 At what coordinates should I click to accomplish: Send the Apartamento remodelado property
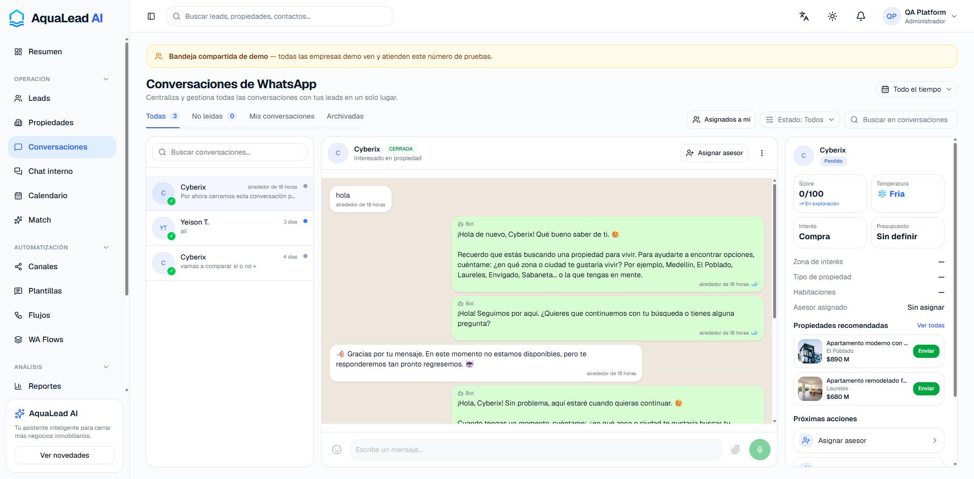pyautogui.click(x=926, y=389)
